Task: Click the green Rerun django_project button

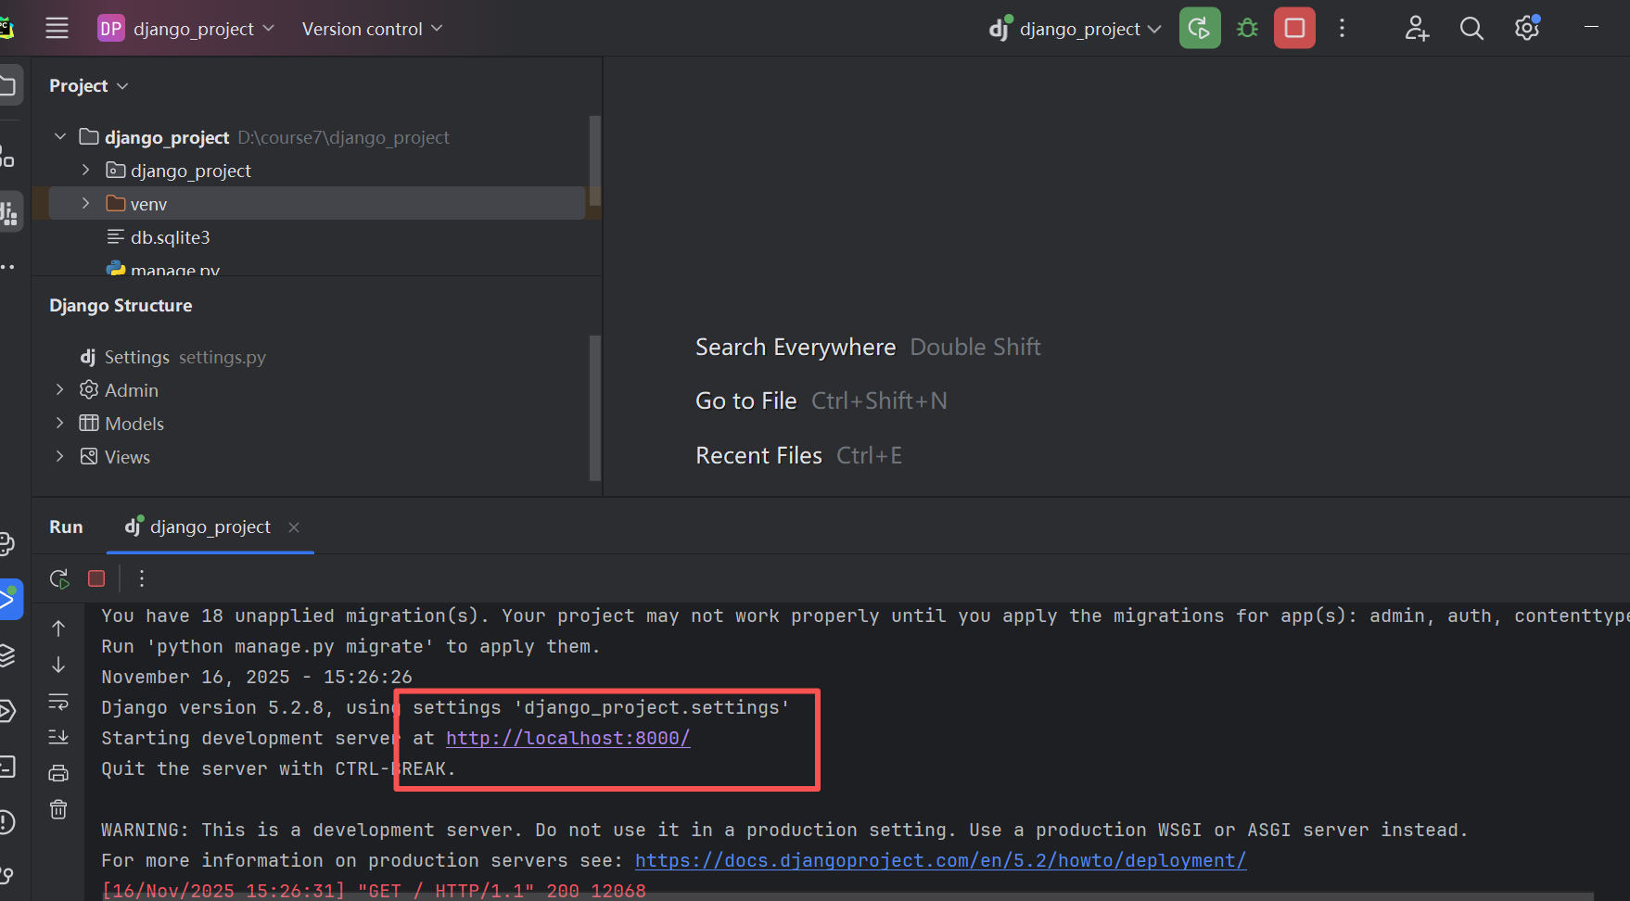Action: click(x=1200, y=28)
